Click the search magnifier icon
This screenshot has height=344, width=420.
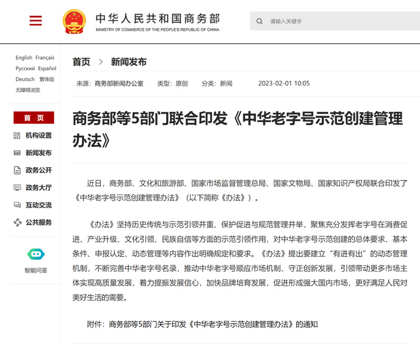click(x=259, y=21)
